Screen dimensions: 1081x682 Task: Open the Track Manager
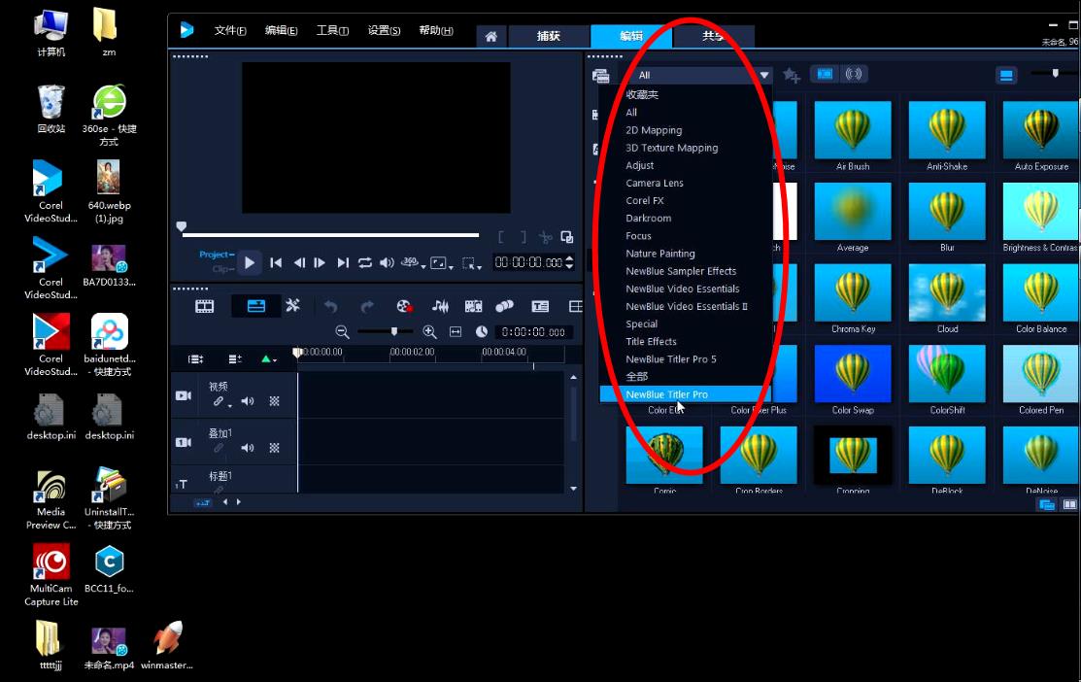235,359
